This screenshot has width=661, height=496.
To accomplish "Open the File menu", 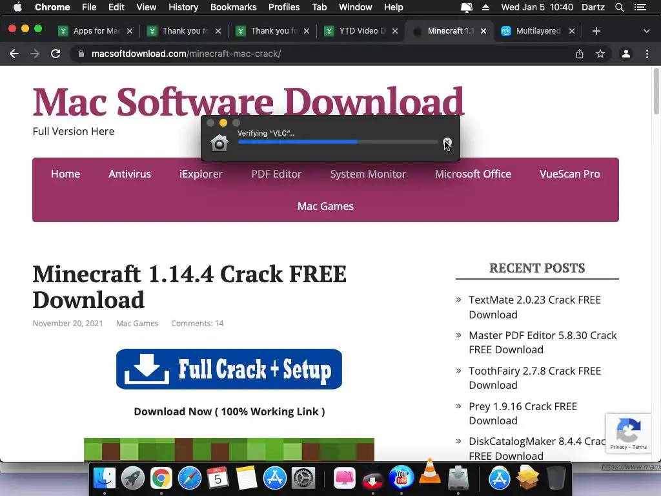I will coord(89,7).
